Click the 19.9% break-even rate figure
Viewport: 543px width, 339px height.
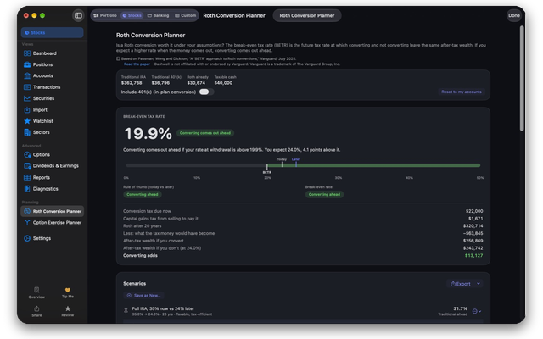(148, 134)
